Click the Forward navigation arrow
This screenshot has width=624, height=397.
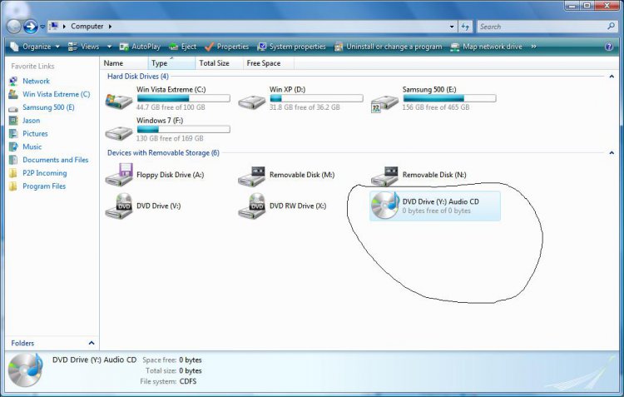tap(30, 27)
